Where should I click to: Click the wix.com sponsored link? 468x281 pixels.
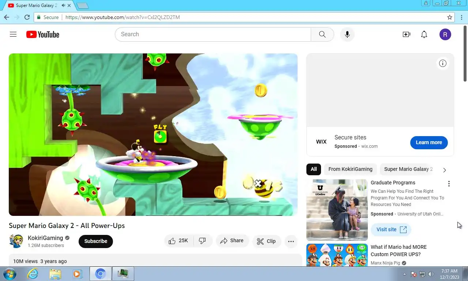click(x=369, y=146)
